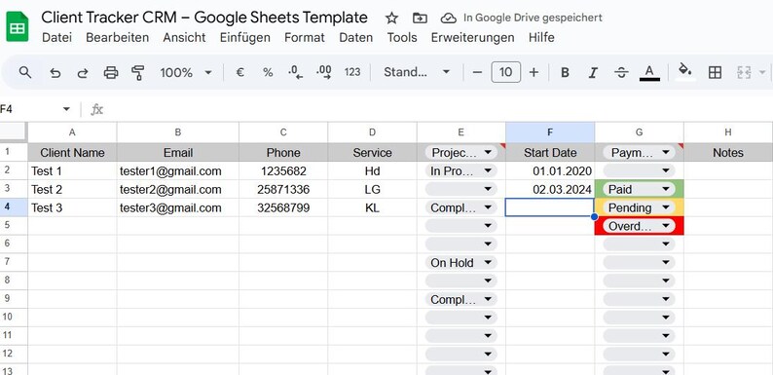
Task: Select the Test 3 client cell
Action: (x=72, y=207)
